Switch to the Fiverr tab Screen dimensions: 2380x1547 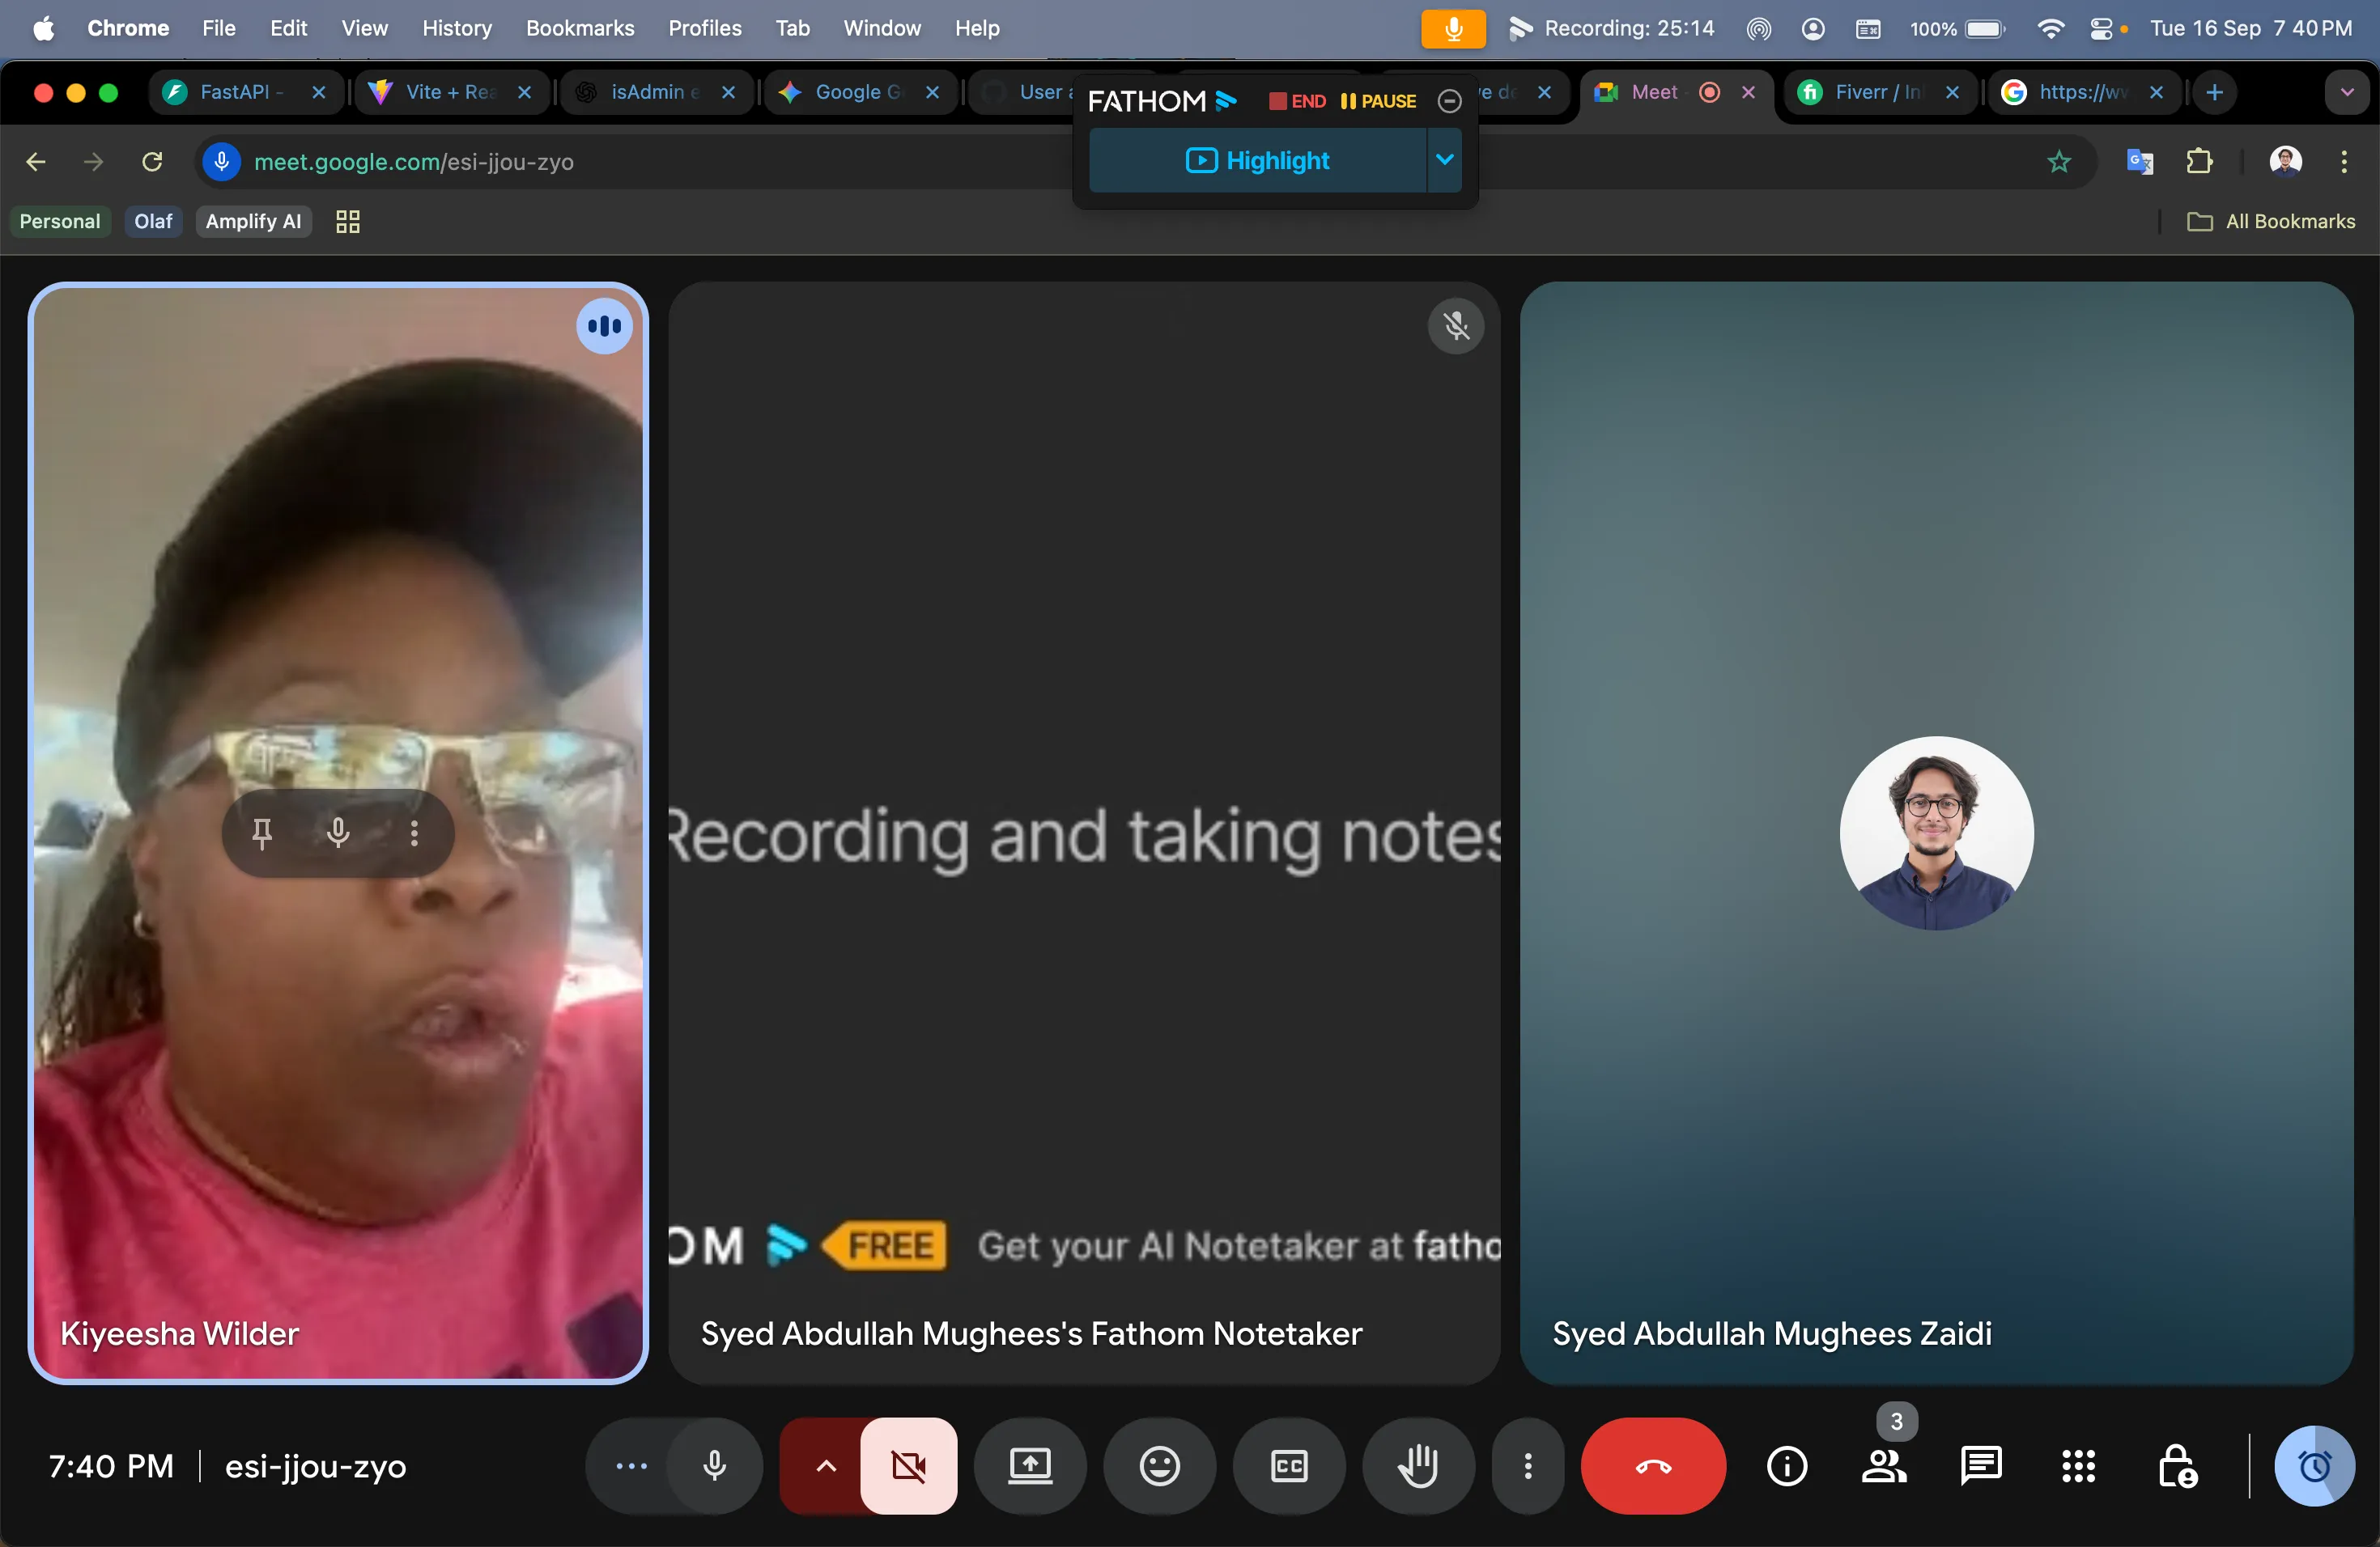[x=1876, y=92]
